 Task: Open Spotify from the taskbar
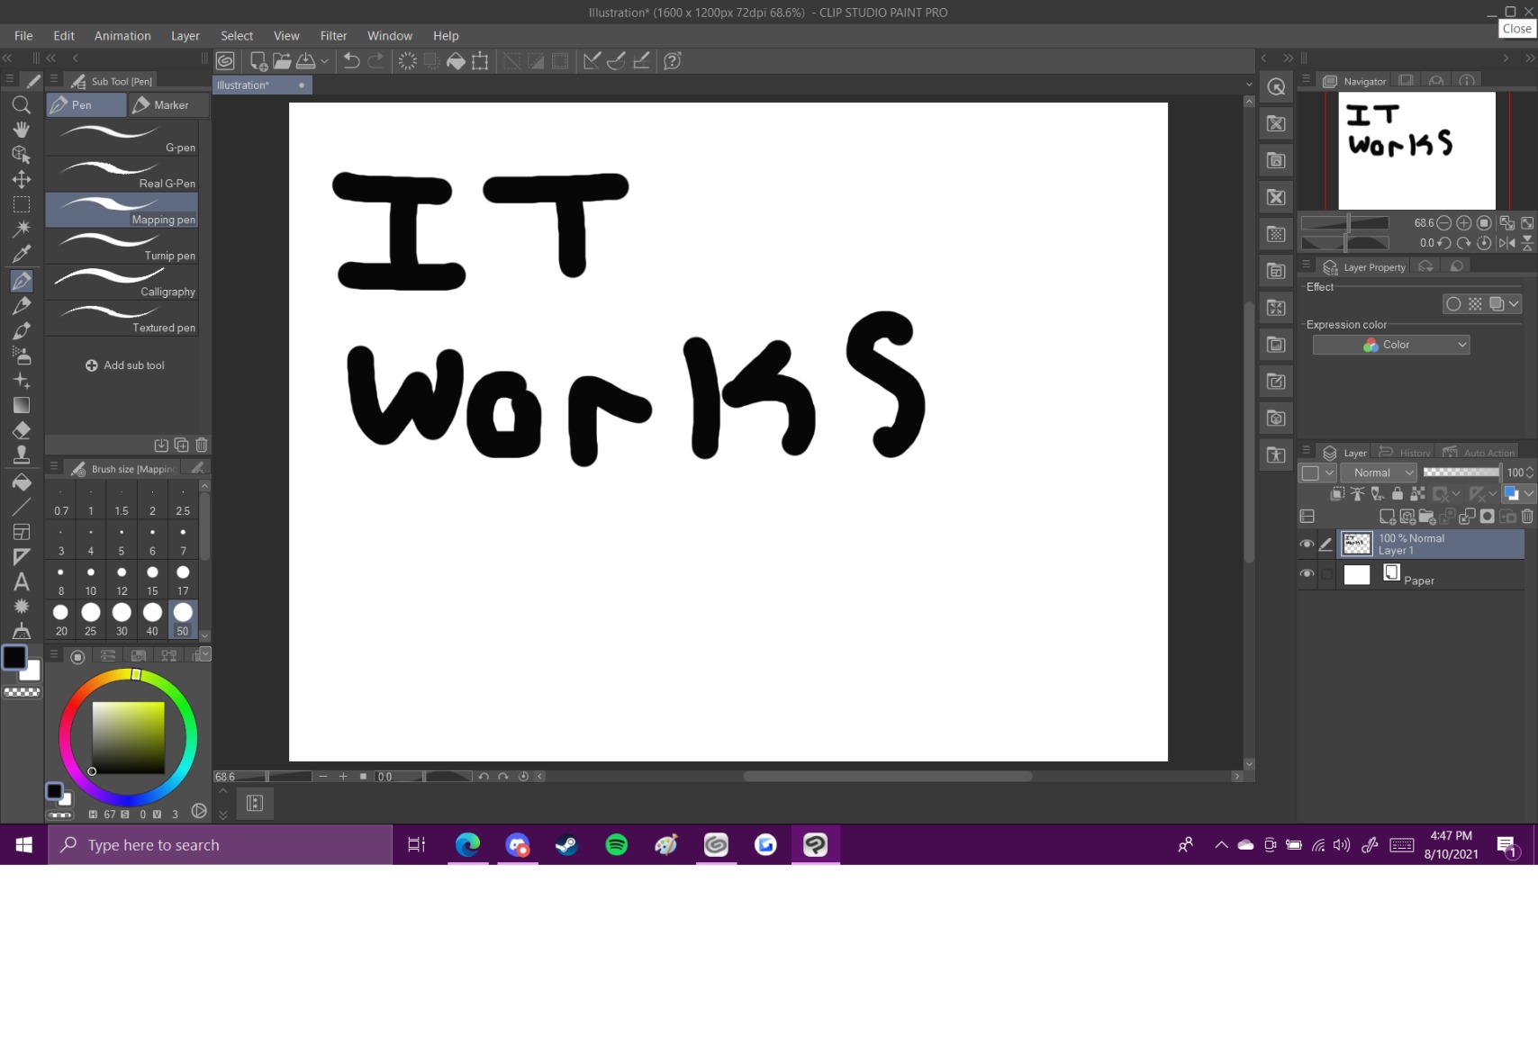617,844
